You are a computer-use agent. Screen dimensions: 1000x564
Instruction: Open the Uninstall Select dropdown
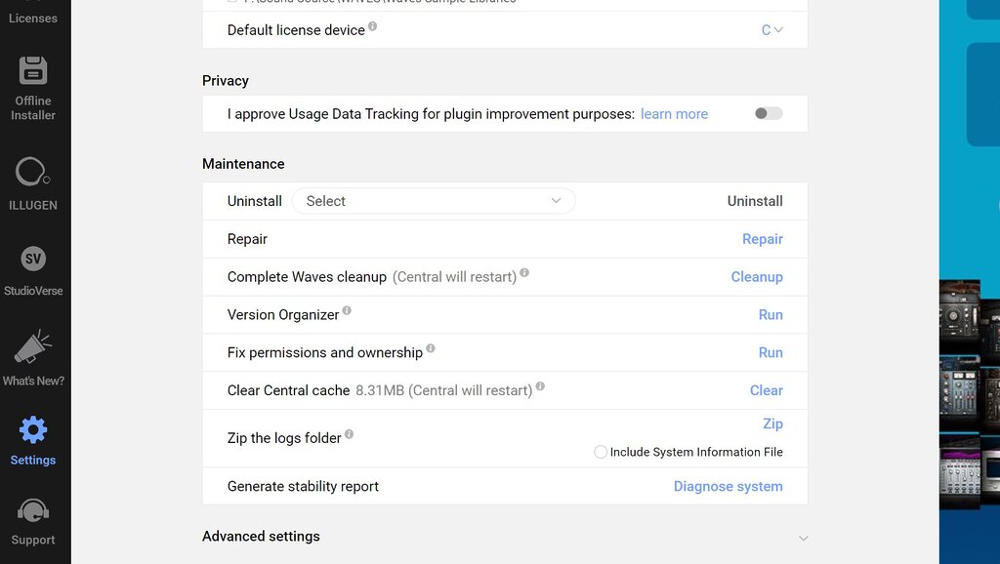(434, 201)
